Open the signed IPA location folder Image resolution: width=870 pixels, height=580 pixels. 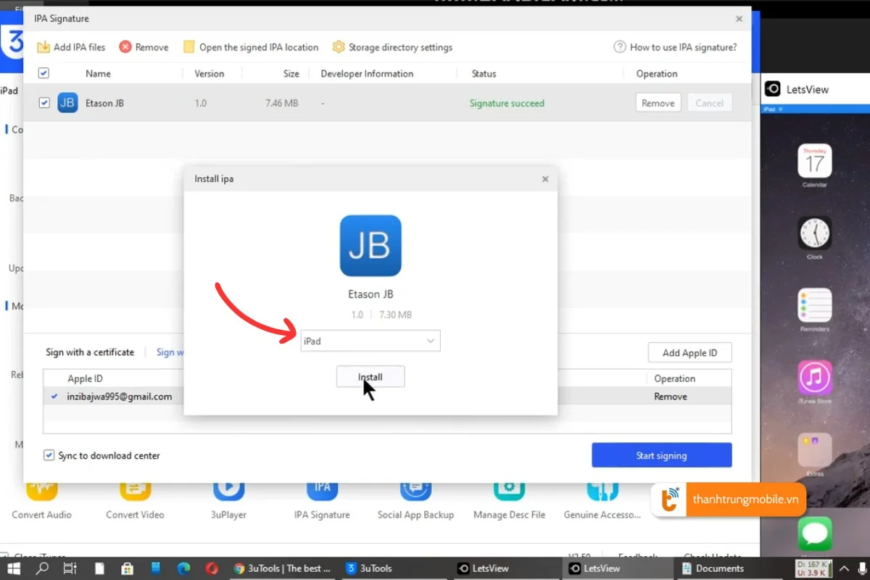189,47
